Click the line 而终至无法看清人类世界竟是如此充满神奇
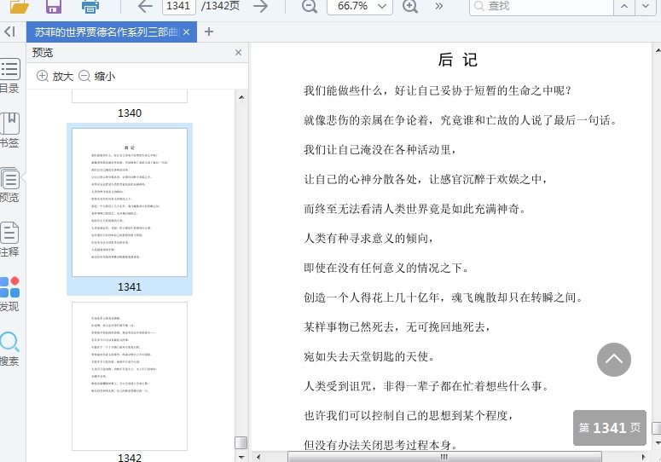 tap(415, 209)
